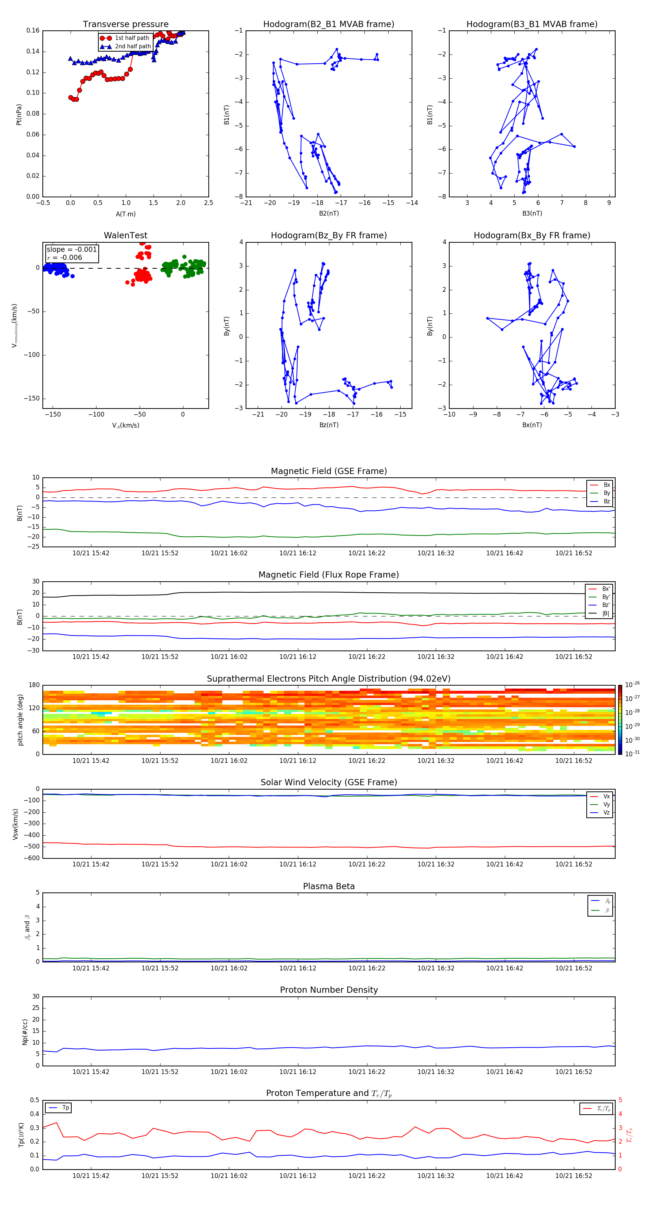Viewport: 658px width, 1208px height.
Task: Click the 'Vsw(km/s)' axis label
Action: pos(15,824)
